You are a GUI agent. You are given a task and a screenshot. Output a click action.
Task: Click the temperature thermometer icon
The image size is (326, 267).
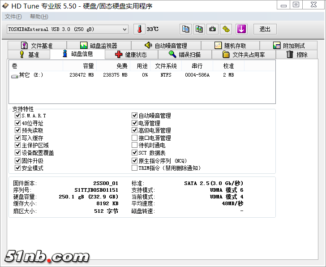pos(140,29)
